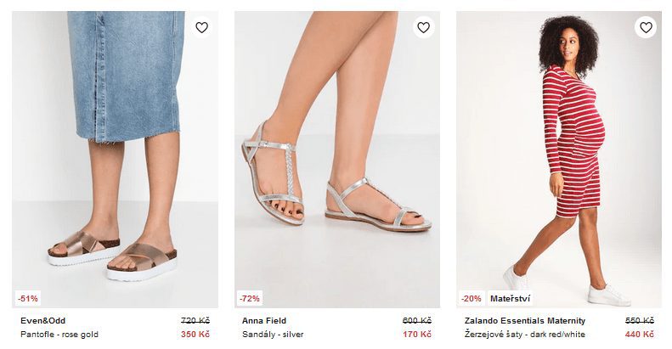
Task: Click the Anna Field brand name
Action: [264, 321]
